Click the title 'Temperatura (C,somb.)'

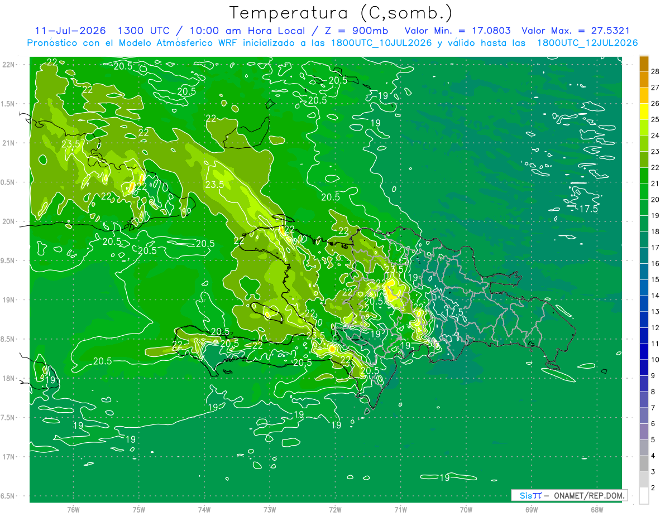tap(341, 12)
